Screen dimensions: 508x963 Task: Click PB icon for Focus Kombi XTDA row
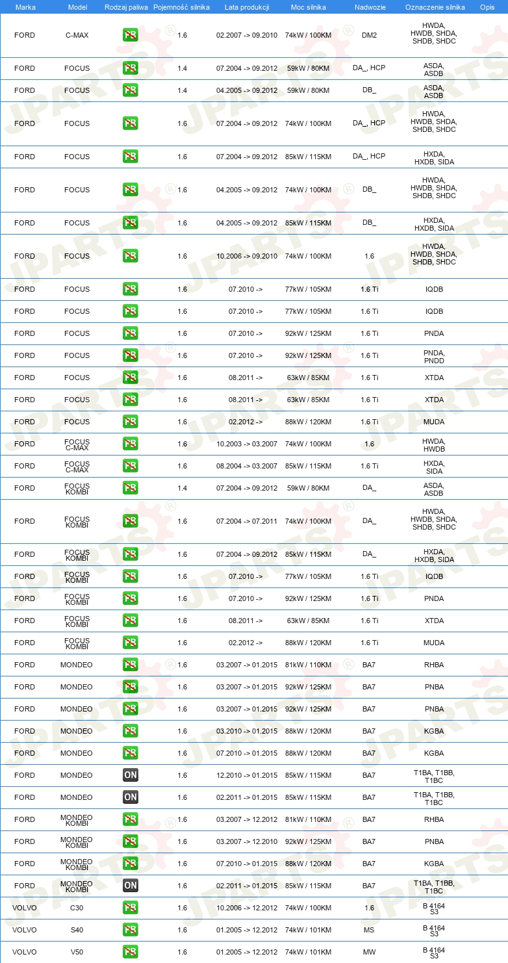pos(131,621)
